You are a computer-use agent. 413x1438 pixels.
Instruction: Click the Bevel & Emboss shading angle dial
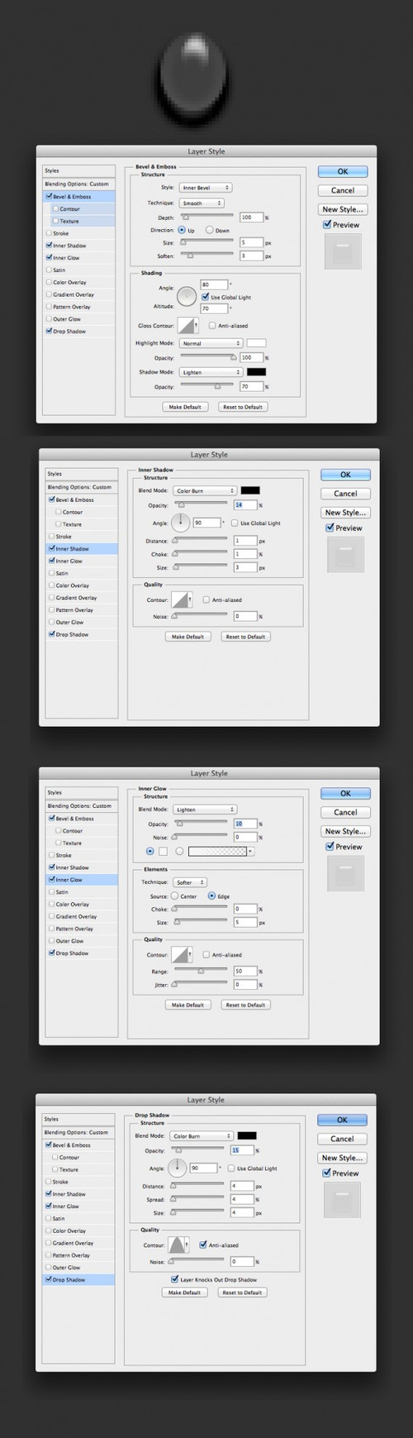coord(188,296)
